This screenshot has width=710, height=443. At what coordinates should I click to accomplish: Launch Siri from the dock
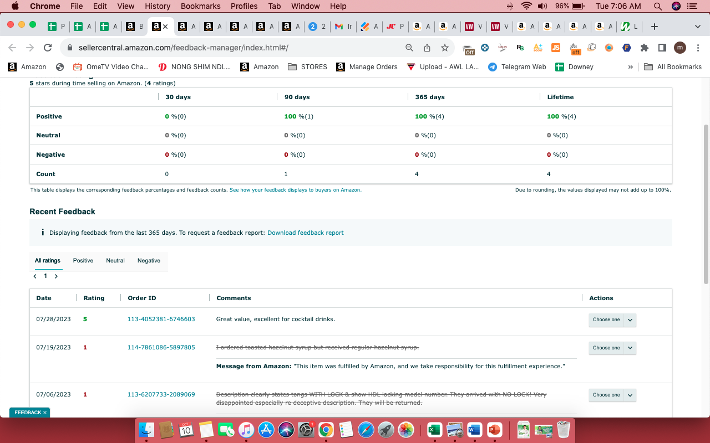[286, 429]
